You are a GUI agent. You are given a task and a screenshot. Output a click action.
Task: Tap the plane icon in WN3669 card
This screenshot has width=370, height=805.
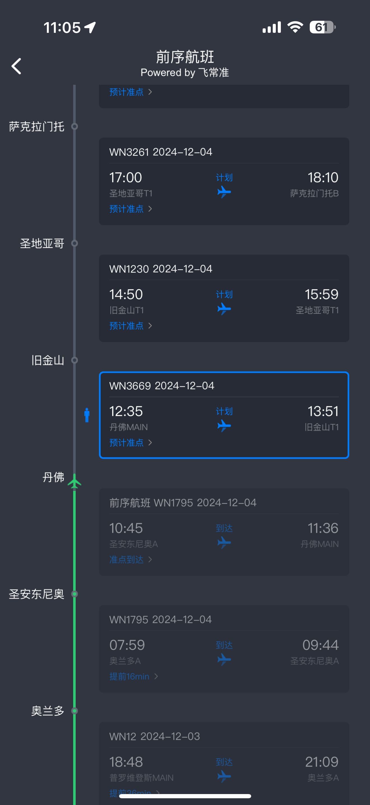[224, 426]
